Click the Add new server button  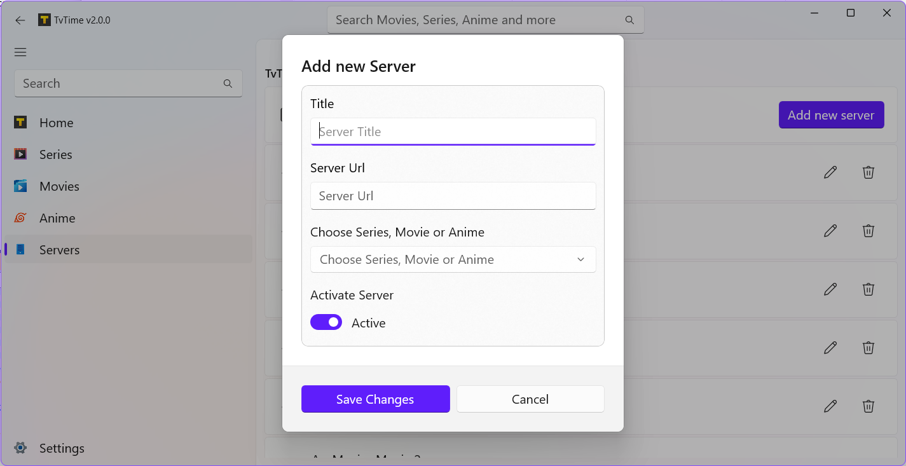[831, 115]
